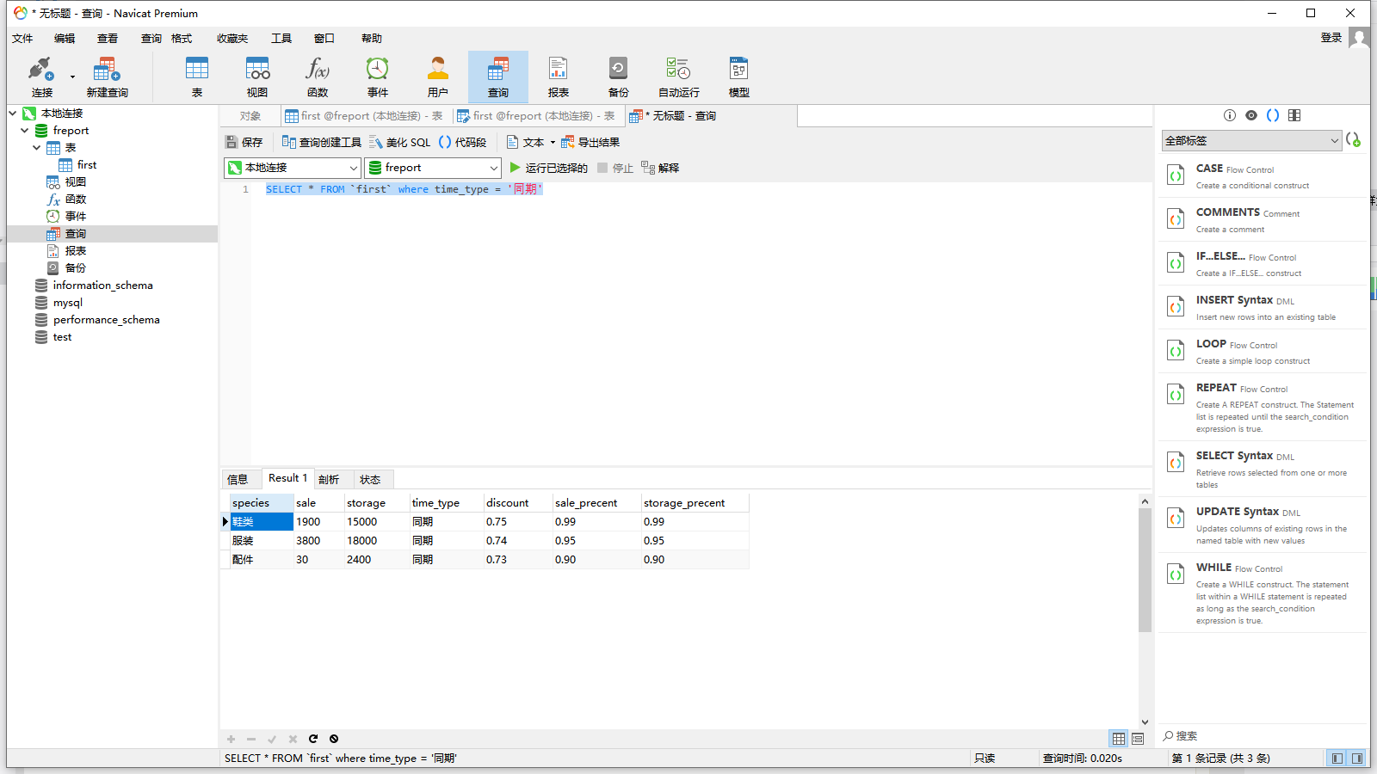Switch to the 对象 (Objects) tab

tap(250, 116)
